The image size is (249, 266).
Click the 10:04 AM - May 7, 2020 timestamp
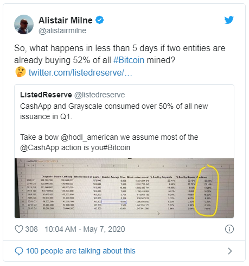tap(85, 229)
